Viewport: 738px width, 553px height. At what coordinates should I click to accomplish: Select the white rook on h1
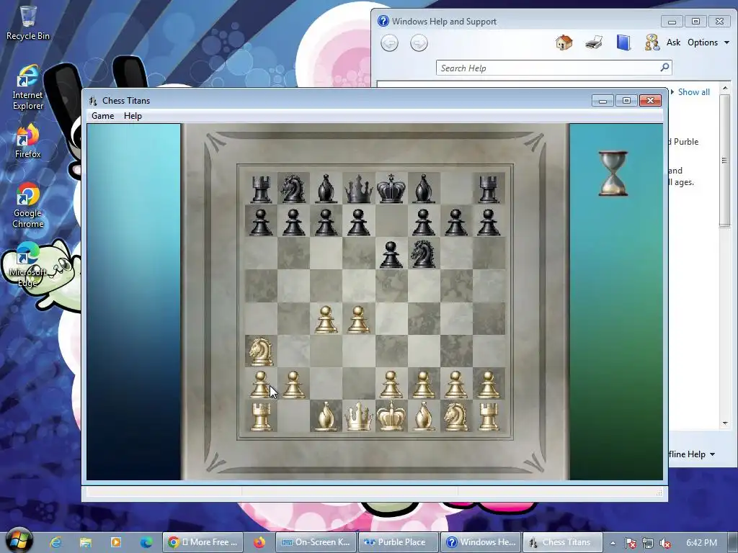[x=489, y=418]
